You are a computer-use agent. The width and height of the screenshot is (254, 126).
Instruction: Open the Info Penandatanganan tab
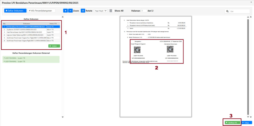pyautogui.click(x=41, y=11)
